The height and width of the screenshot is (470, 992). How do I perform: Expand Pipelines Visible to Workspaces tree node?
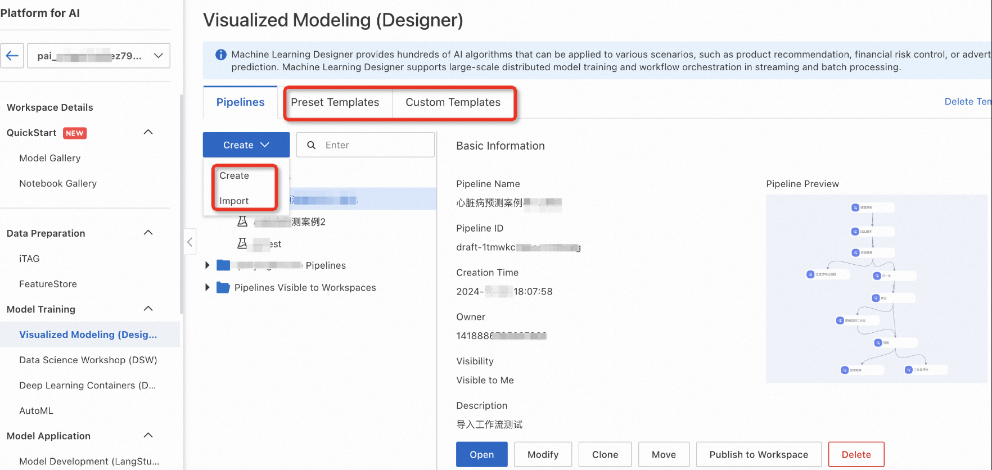(207, 287)
